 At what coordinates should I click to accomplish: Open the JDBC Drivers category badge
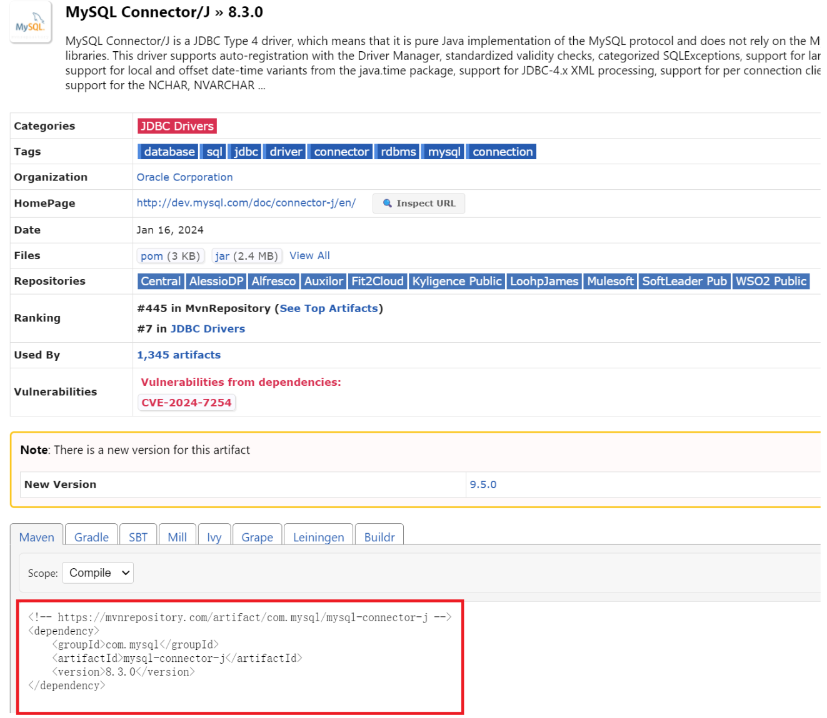pos(177,126)
